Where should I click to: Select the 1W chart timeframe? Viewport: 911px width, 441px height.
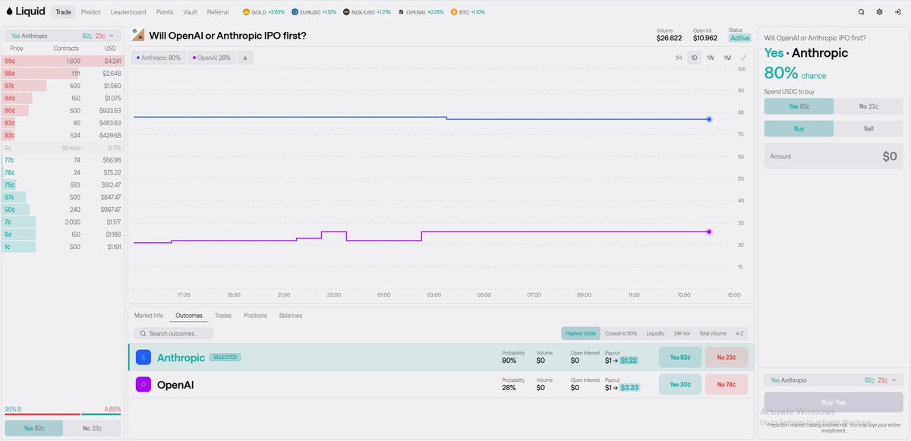[x=711, y=58]
